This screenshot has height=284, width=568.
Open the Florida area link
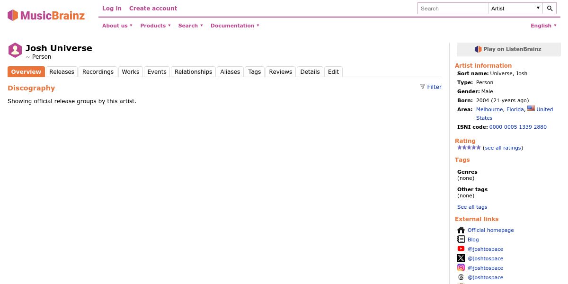[515, 109]
